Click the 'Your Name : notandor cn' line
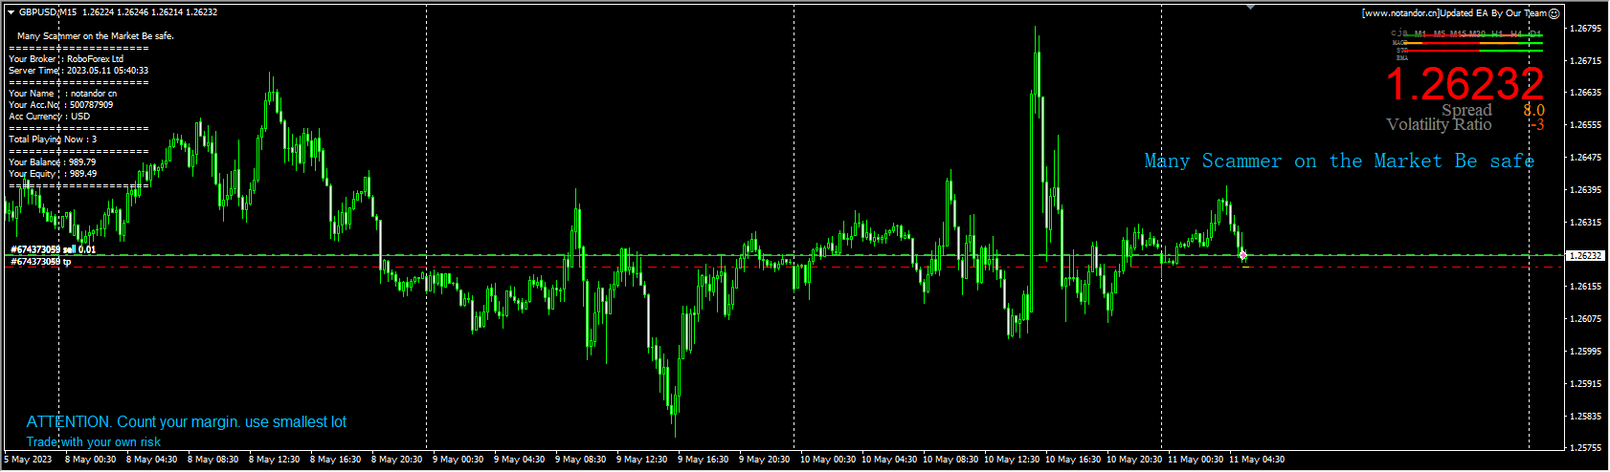 [x=63, y=94]
